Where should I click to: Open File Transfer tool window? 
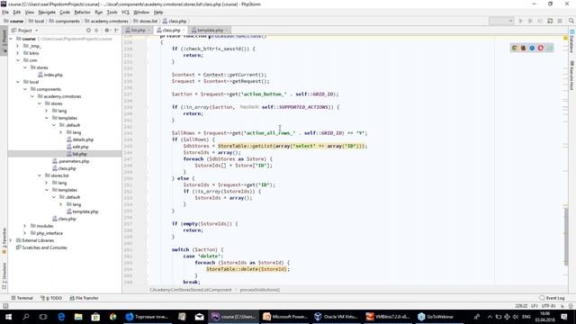pos(84,298)
